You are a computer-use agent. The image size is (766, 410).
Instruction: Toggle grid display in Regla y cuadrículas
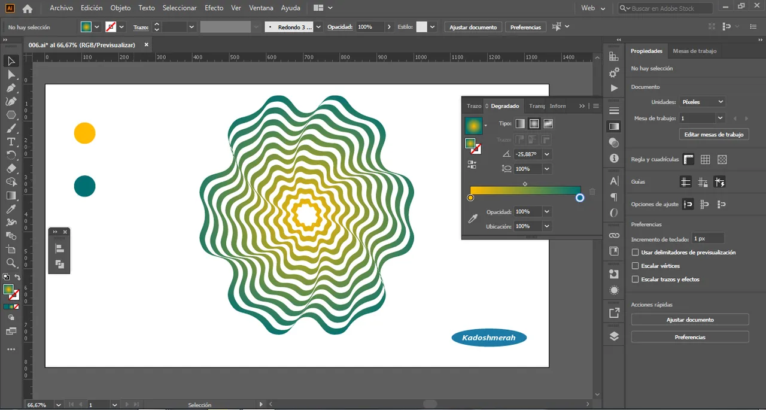pos(706,159)
